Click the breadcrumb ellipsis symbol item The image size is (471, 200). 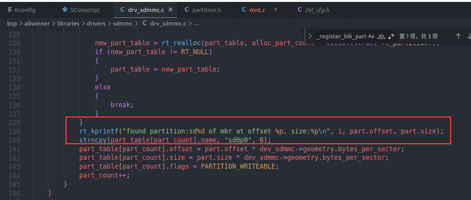[x=196, y=24]
